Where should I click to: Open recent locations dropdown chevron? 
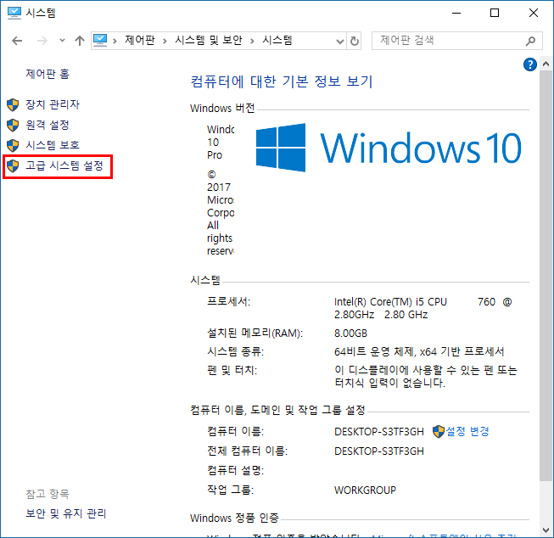point(62,41)
